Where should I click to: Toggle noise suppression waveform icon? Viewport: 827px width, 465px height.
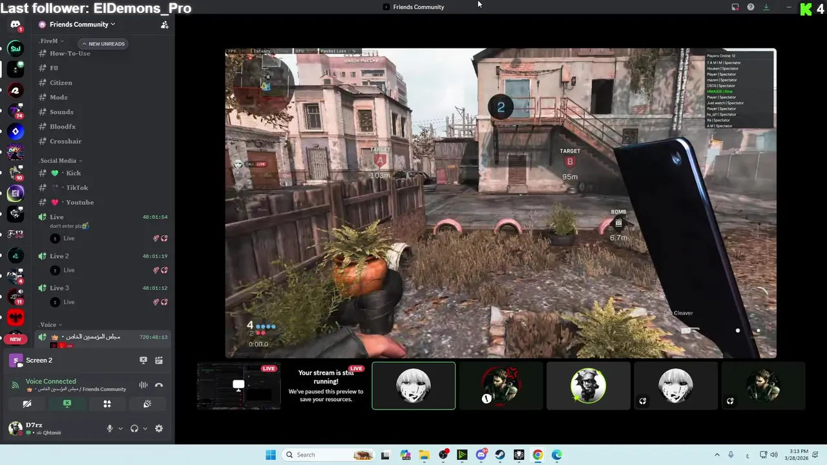coord(143,386)
